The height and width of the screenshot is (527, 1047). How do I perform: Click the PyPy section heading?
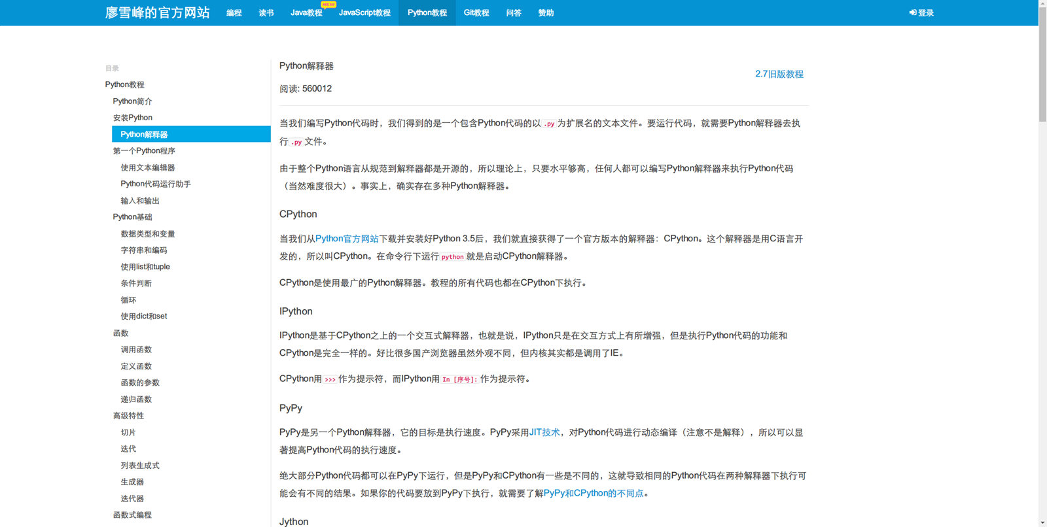tap(291, 409)
